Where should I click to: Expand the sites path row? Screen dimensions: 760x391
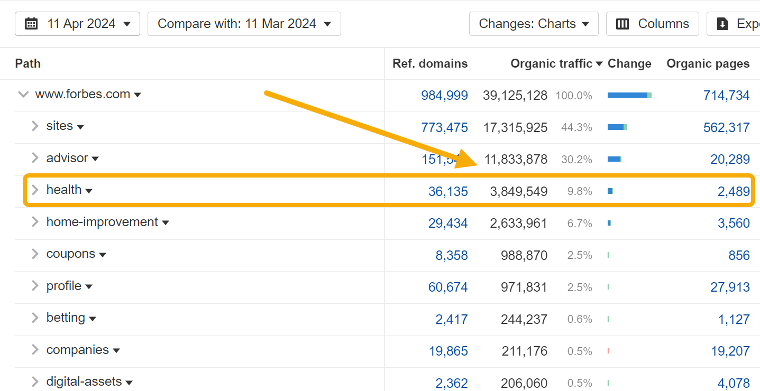34,126
